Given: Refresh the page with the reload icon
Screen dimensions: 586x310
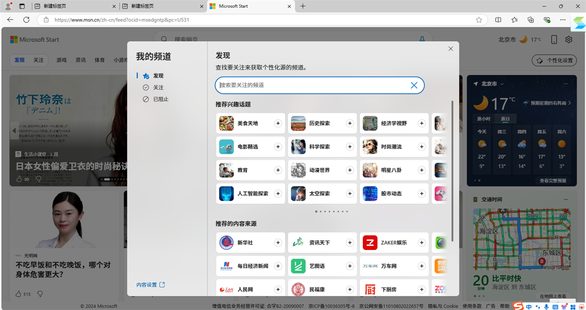Looking at the screenshot, I should (x=26, y=20).
